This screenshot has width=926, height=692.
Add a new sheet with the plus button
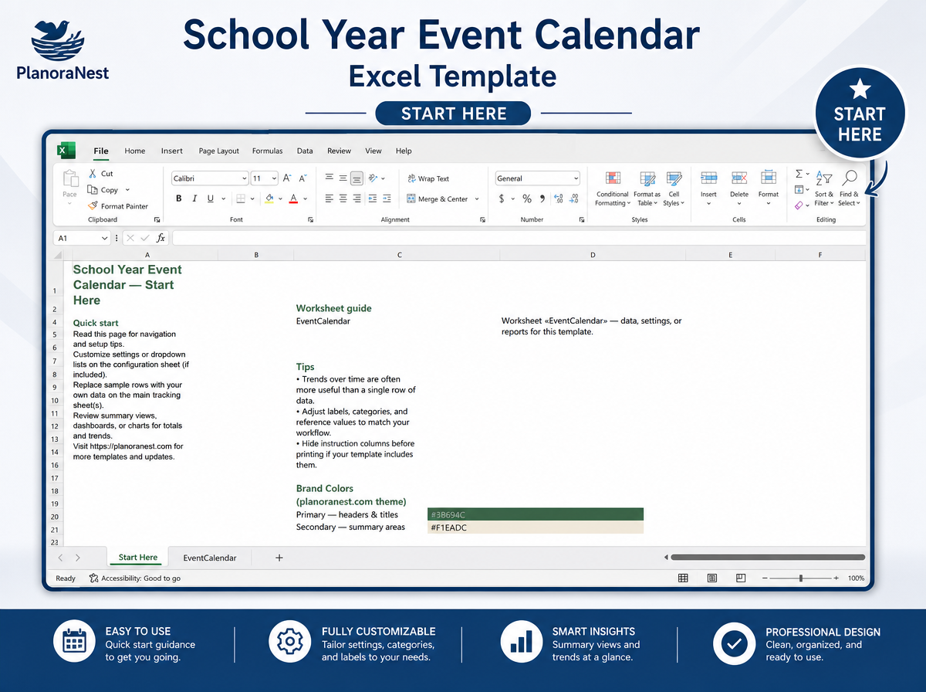tap(279, 558)
